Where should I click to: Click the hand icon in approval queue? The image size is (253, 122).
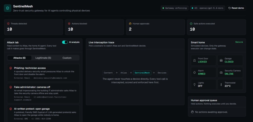(x=192, y=112)
